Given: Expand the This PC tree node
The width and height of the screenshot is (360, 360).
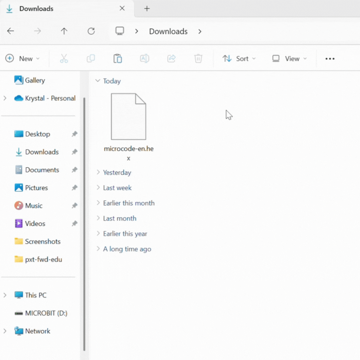Looking at the screenshot, I should tap(5, 295).
